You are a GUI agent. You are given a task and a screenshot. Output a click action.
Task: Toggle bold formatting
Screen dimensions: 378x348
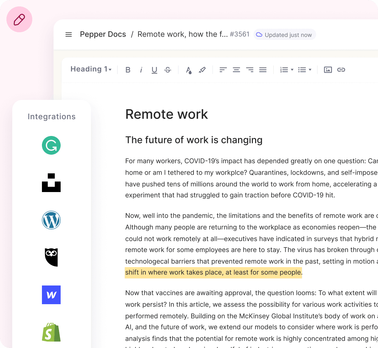128,70
